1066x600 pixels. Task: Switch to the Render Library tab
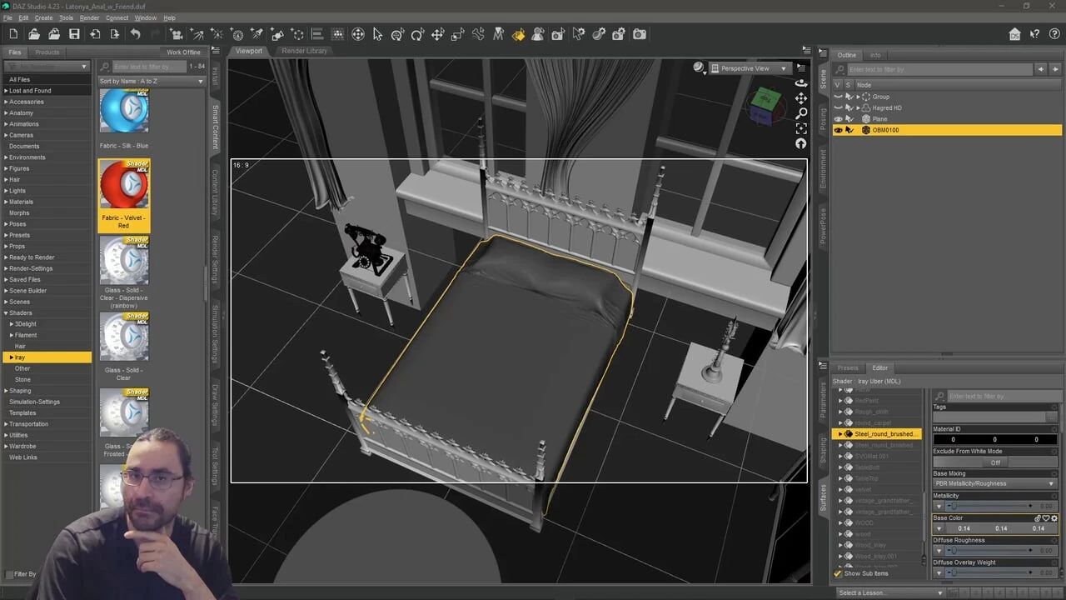click(x=304, y=51)
